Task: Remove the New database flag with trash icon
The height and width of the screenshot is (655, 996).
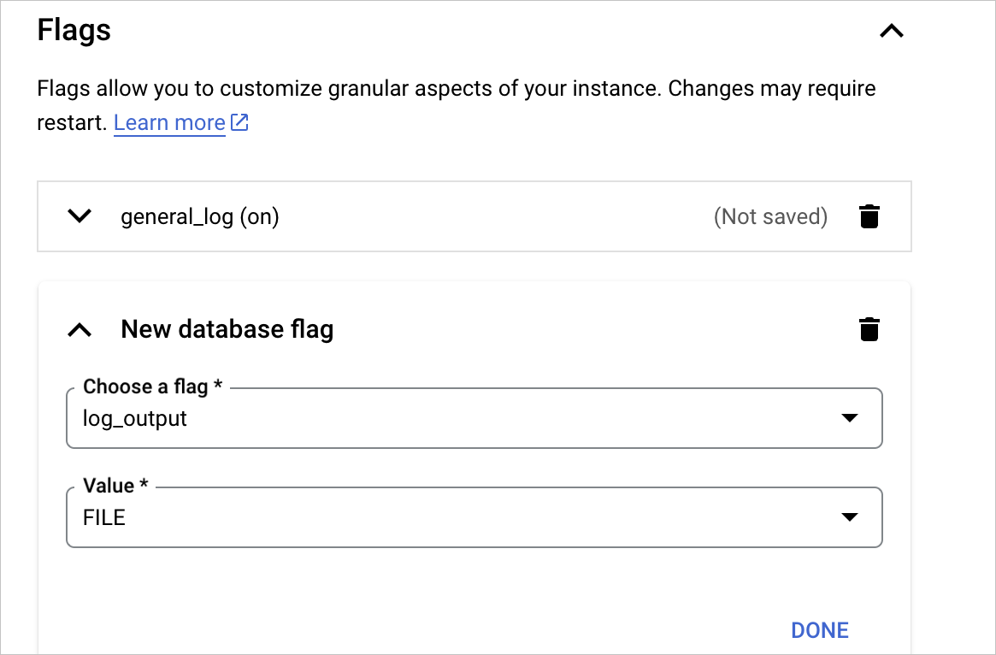Action: coord(869,329)
